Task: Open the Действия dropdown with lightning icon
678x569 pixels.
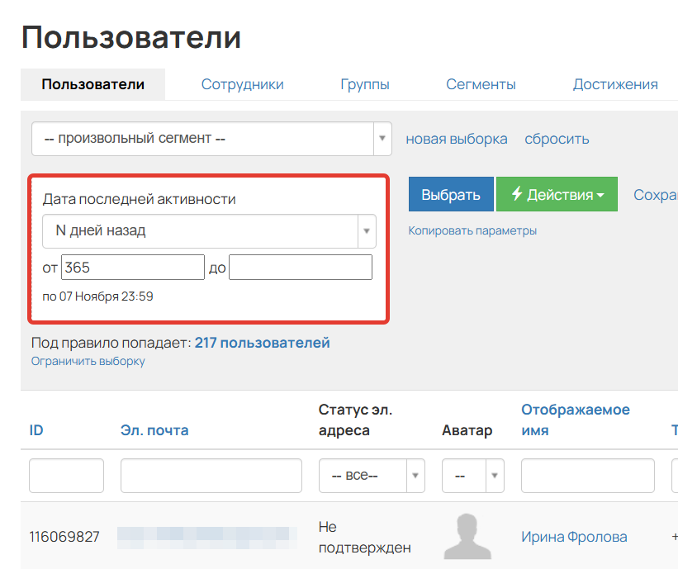Action: pos(557,194)
